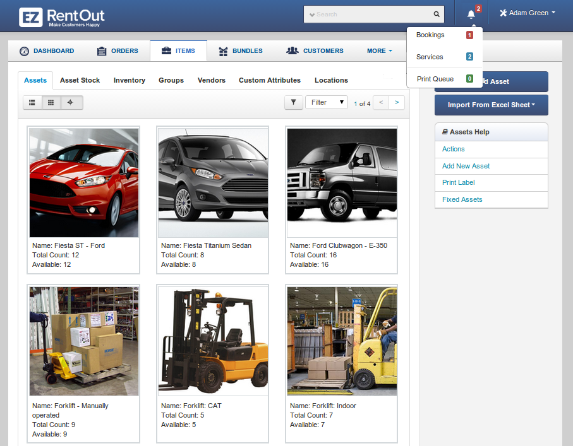Expand Import From Excel Sheet dropdown
Screen dimensions: 573x446
pos(491,105)
